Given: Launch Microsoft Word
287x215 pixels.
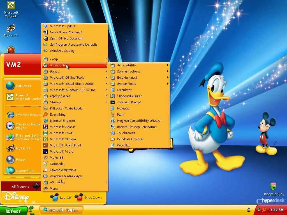Looking at the screenshot, I should click(75, 151).
